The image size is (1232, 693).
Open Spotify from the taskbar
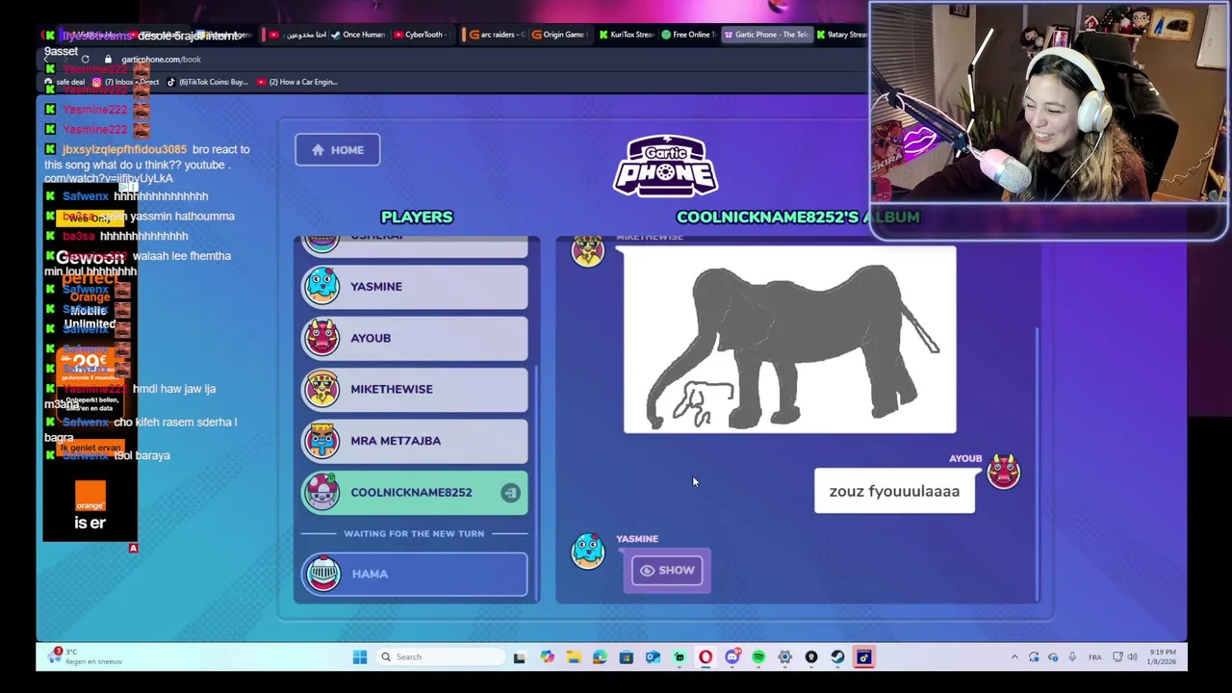pyautogui.click(x=758, y=657)
